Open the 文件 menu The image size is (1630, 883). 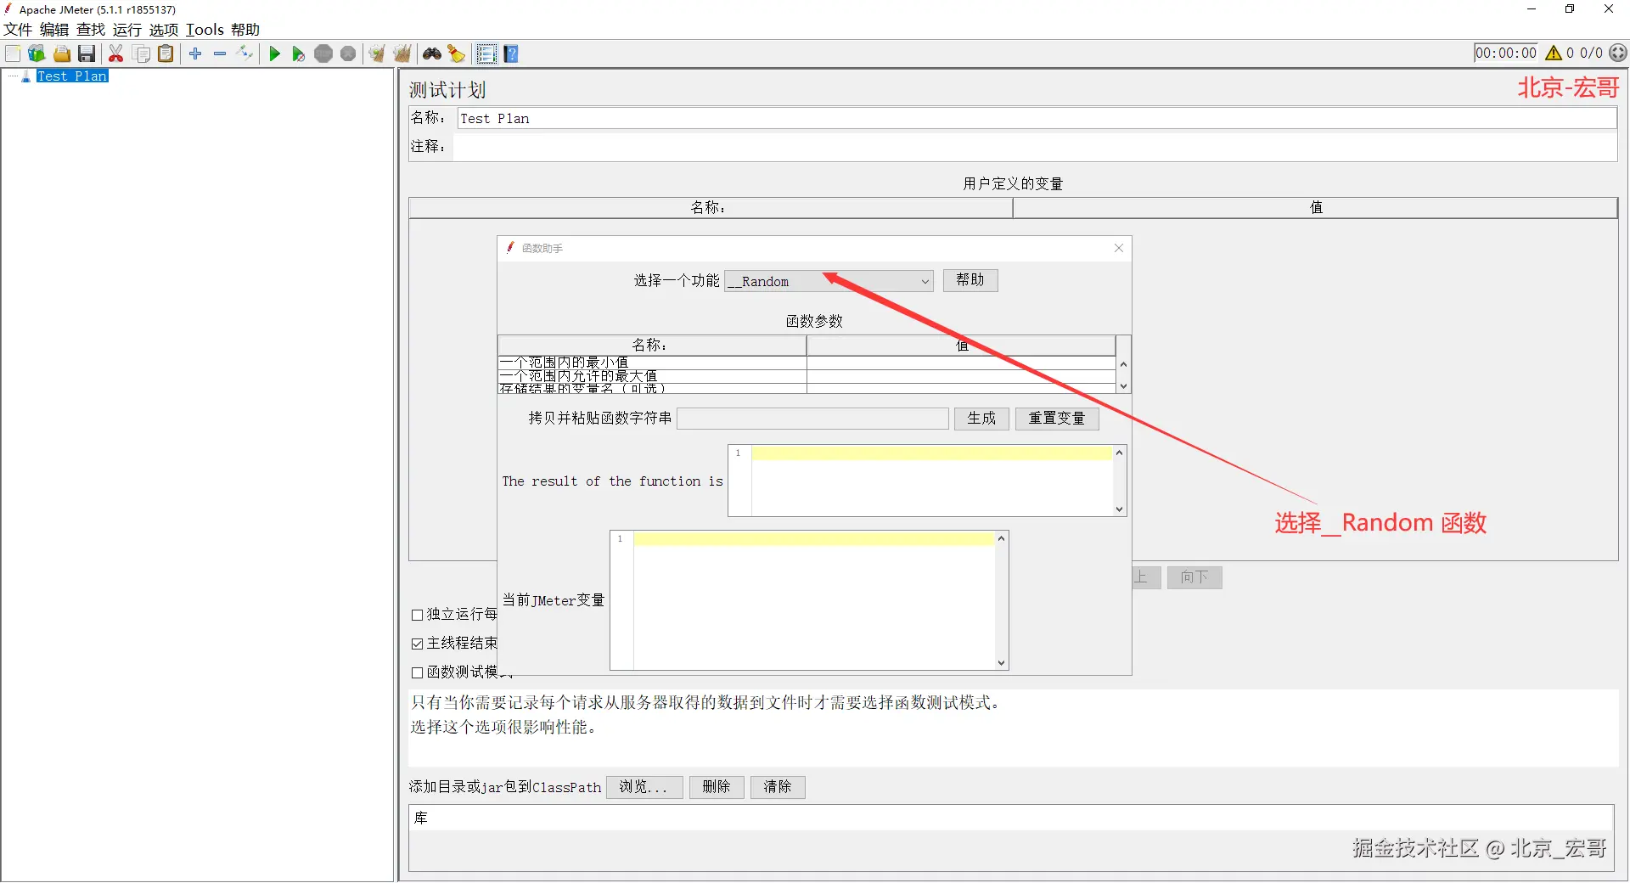pos(18,30)
